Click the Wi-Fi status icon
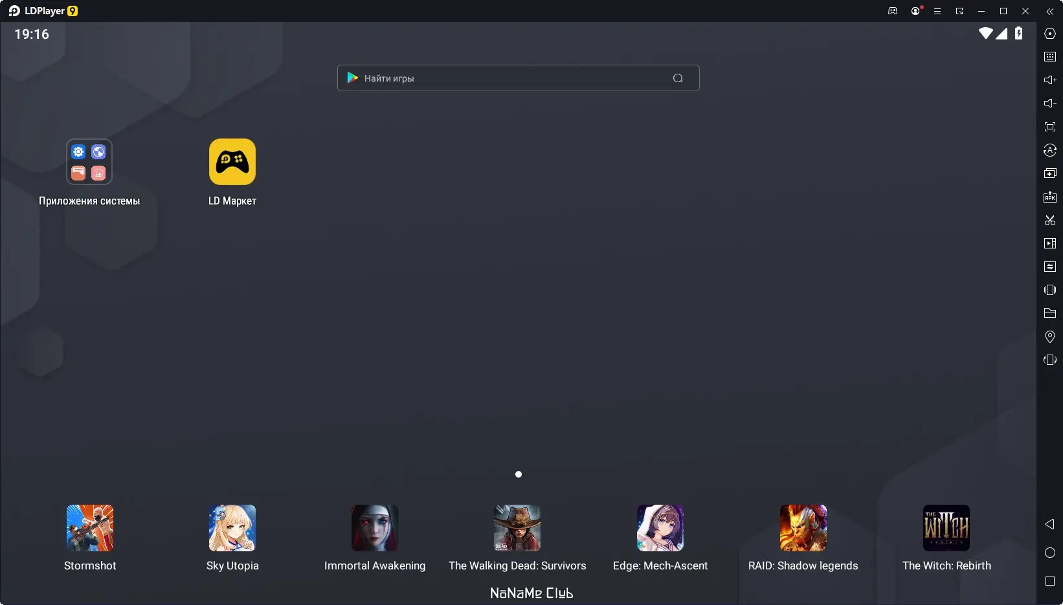The width and height of the screenshot is (1063, 605). coord(985,33)
